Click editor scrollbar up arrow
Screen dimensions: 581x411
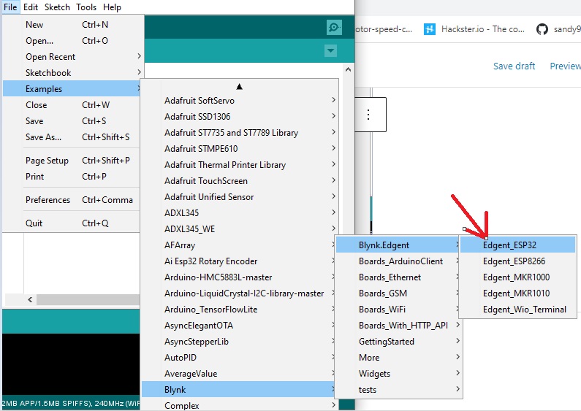click(348, 69)
